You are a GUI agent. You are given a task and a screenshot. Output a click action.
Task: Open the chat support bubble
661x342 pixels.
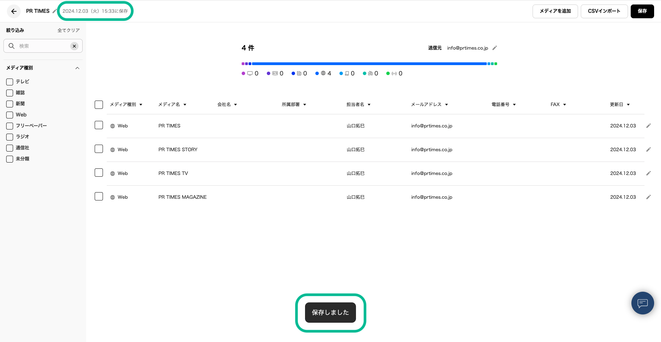coord(642,303)
